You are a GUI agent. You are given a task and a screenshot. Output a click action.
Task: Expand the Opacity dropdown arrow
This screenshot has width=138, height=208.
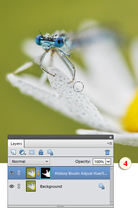108,162
